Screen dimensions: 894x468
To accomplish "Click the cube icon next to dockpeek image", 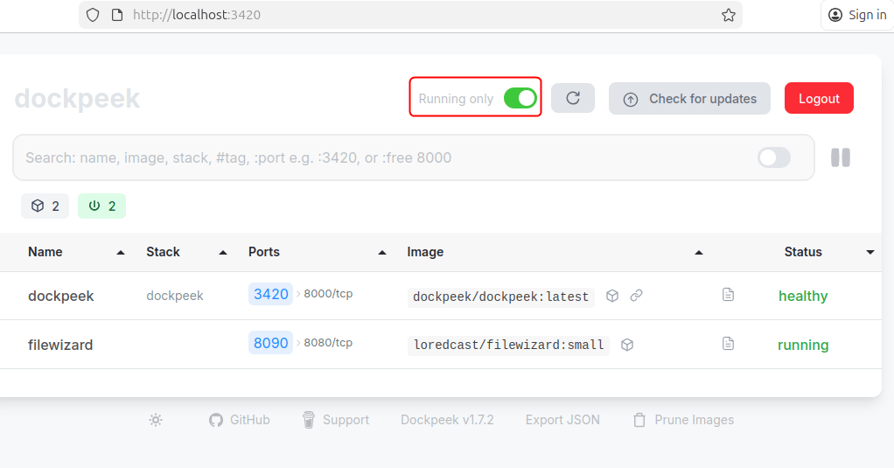I will [x=612, y=296].
